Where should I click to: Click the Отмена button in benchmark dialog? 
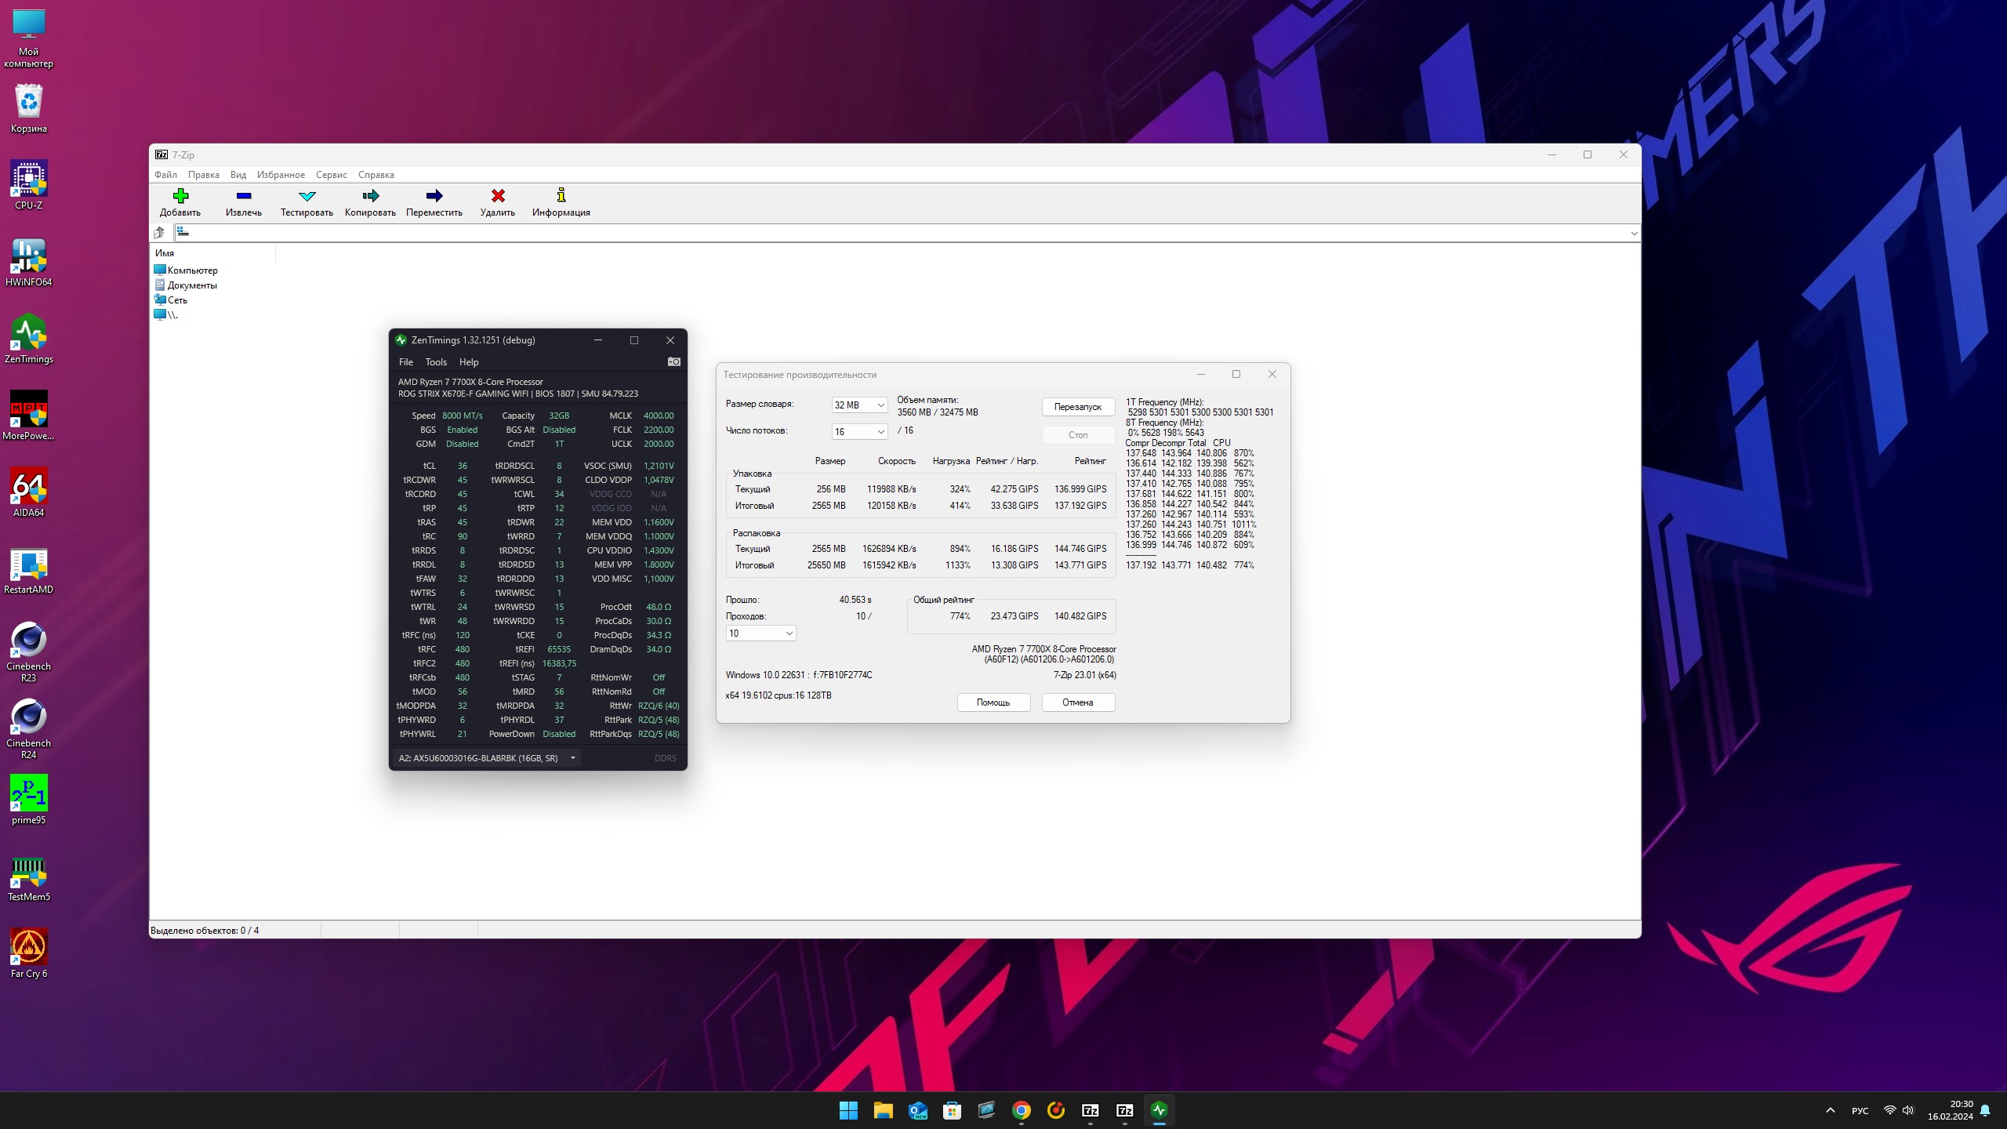pyautogui.click(x=1078, y=702)
